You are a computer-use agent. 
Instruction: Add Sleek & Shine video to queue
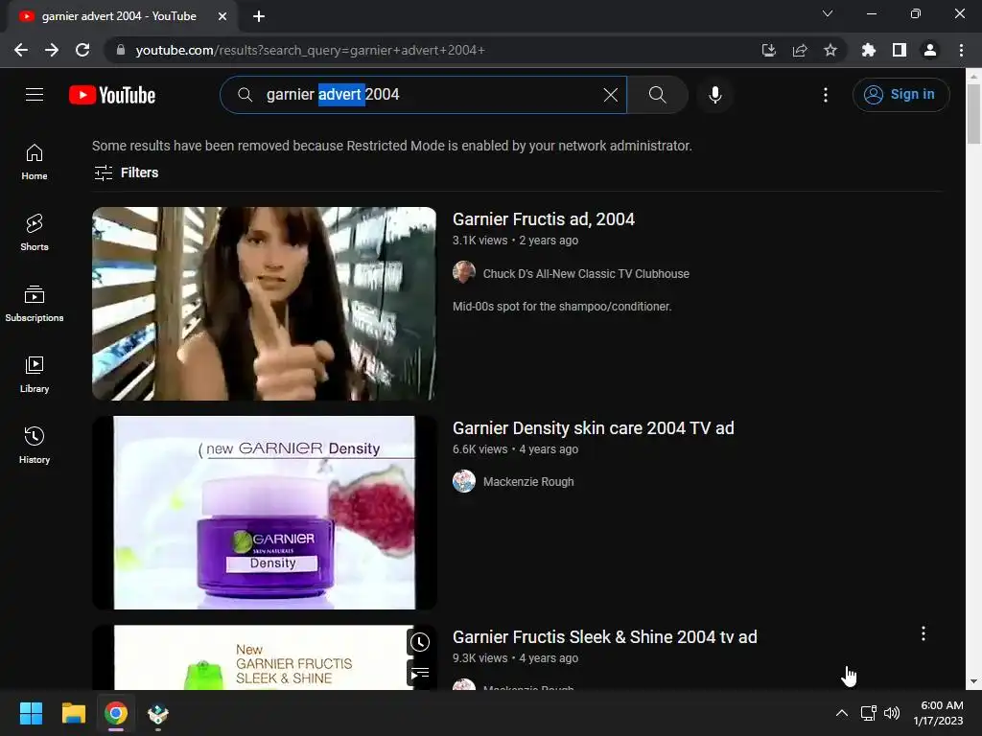420,674
